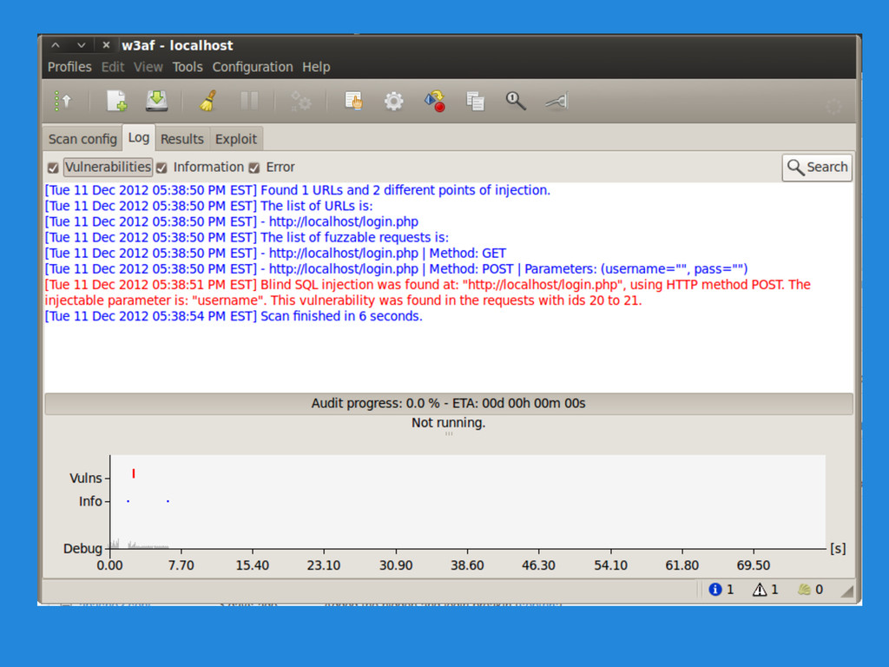Toggle the Information checkbox
The image size is (889, 667).
point(161,168)
